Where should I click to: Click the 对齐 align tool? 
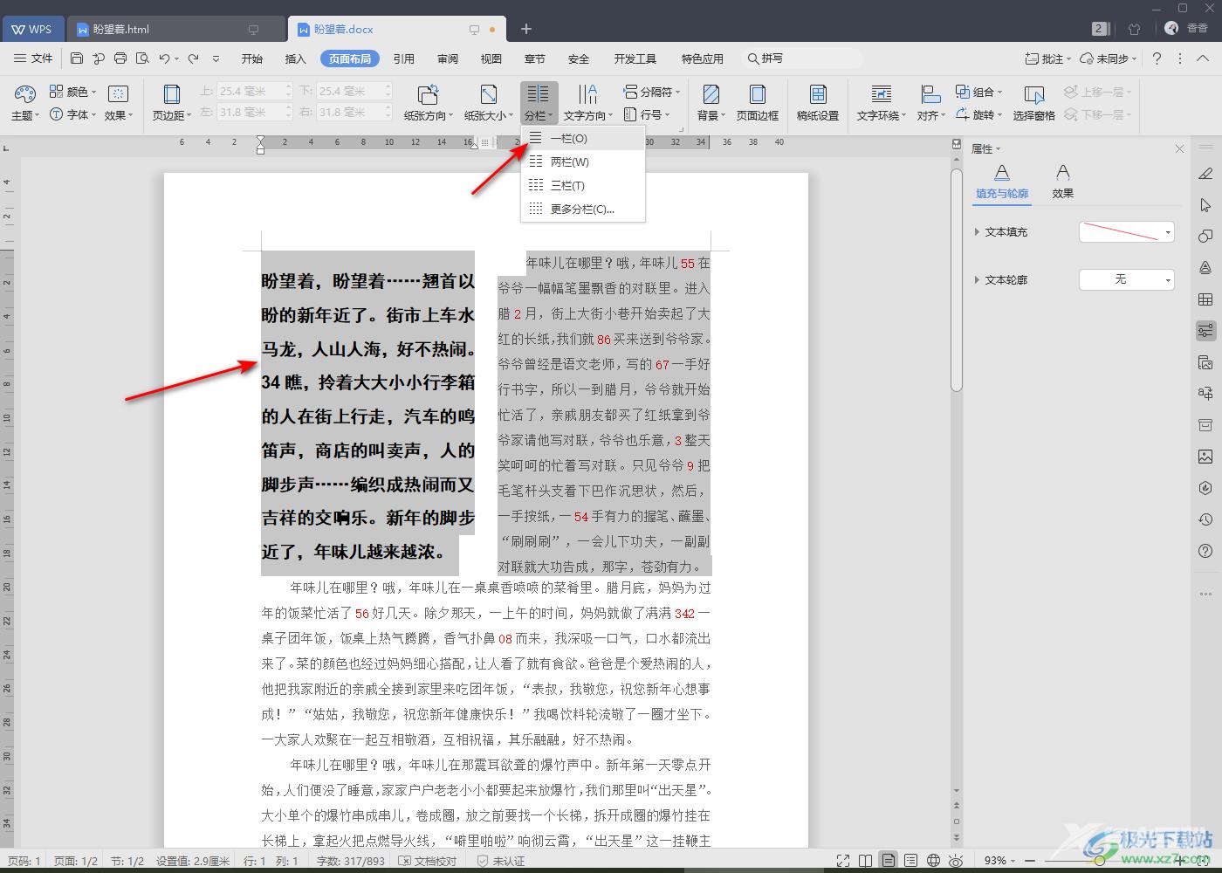click(931, 102)
